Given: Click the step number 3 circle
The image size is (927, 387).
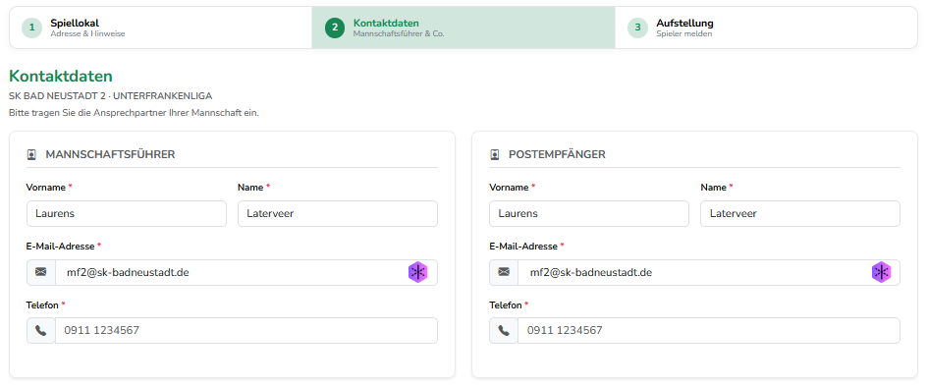Looking at the screenshot, I should (x=637, y=28).
